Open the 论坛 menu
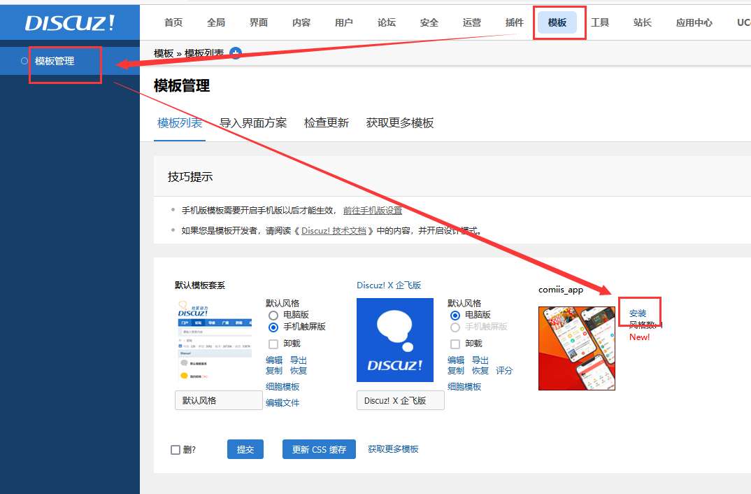Image resolution: width=751 pixels, height=494 pixels. 387,22
